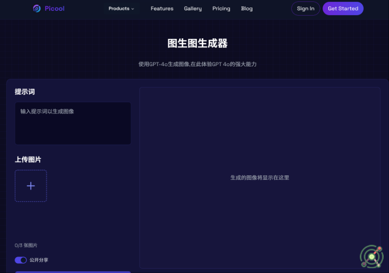Click the plus icon to upload image
The height and width of the screenshot is (273, 389).
click(31, 186)
